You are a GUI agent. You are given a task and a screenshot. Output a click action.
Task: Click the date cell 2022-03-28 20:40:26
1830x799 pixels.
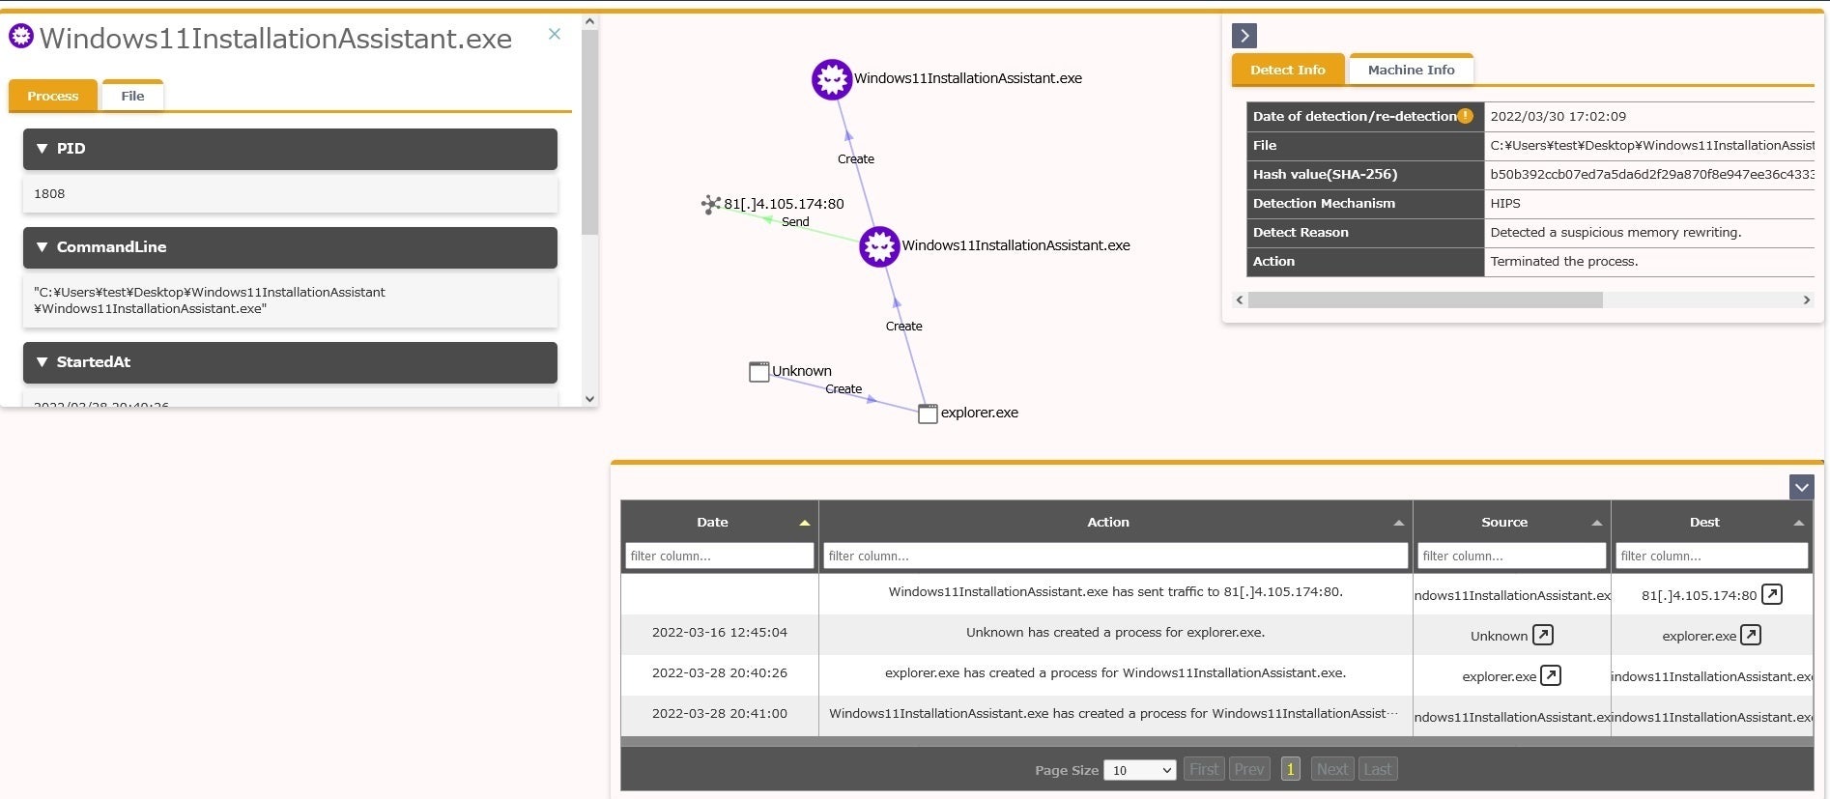720,673
